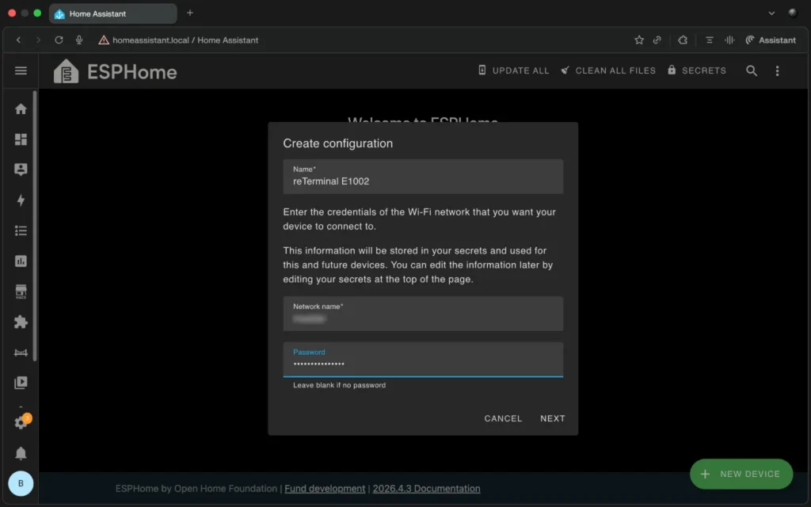Click the copy link chain icon
The height and width of the screenshot is (507, 811).
[x=657, y=40]
